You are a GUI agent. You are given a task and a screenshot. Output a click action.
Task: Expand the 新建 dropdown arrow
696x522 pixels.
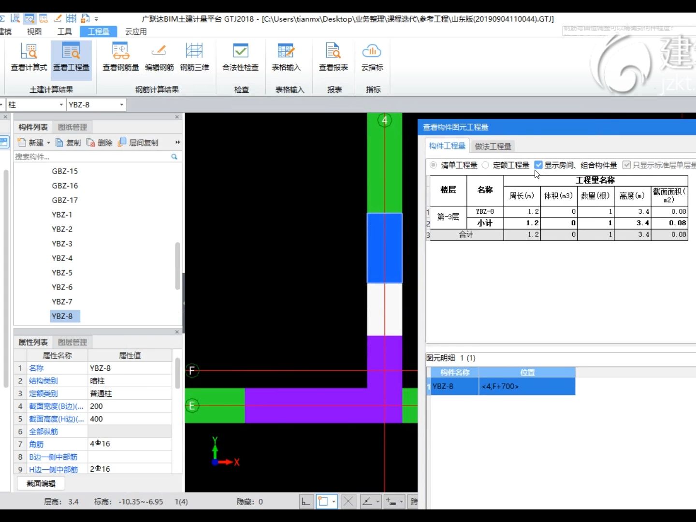tap(49, 143)
